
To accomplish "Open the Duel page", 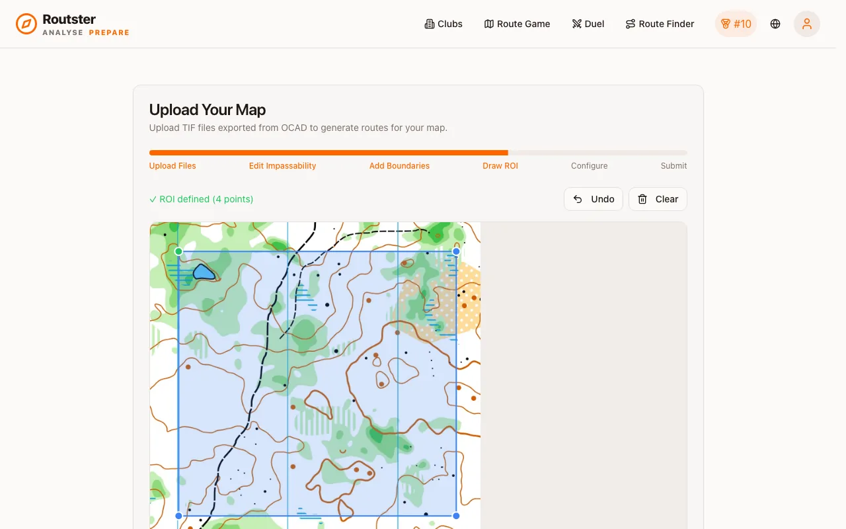I will [x=588, y=24].
